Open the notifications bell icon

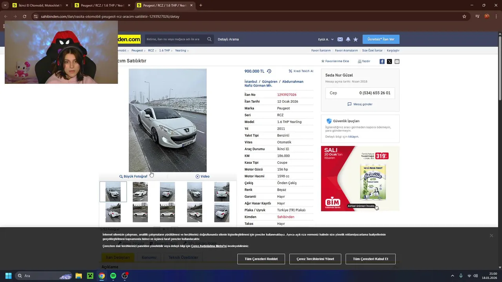point(348,39)
